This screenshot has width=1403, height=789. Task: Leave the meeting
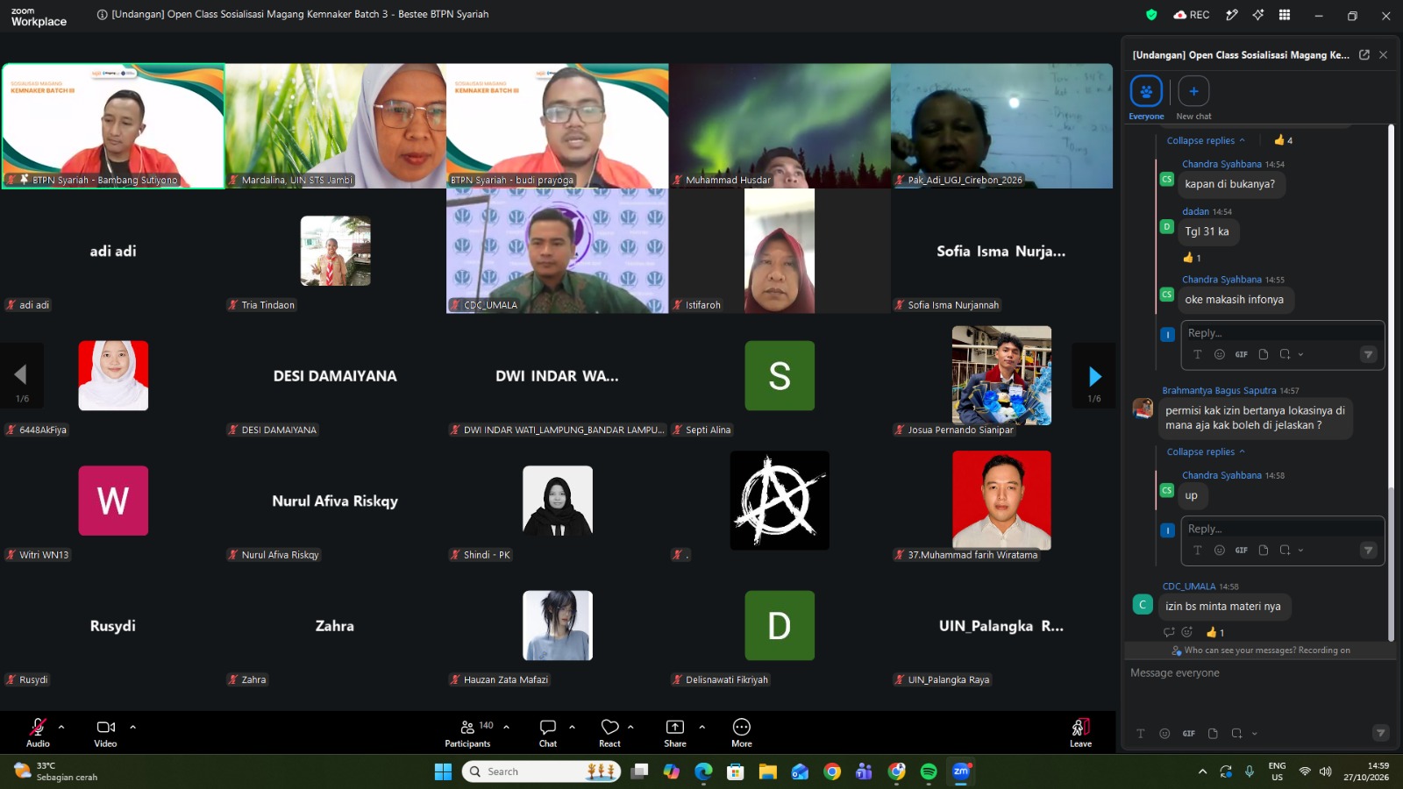(x=1080, y=733)
